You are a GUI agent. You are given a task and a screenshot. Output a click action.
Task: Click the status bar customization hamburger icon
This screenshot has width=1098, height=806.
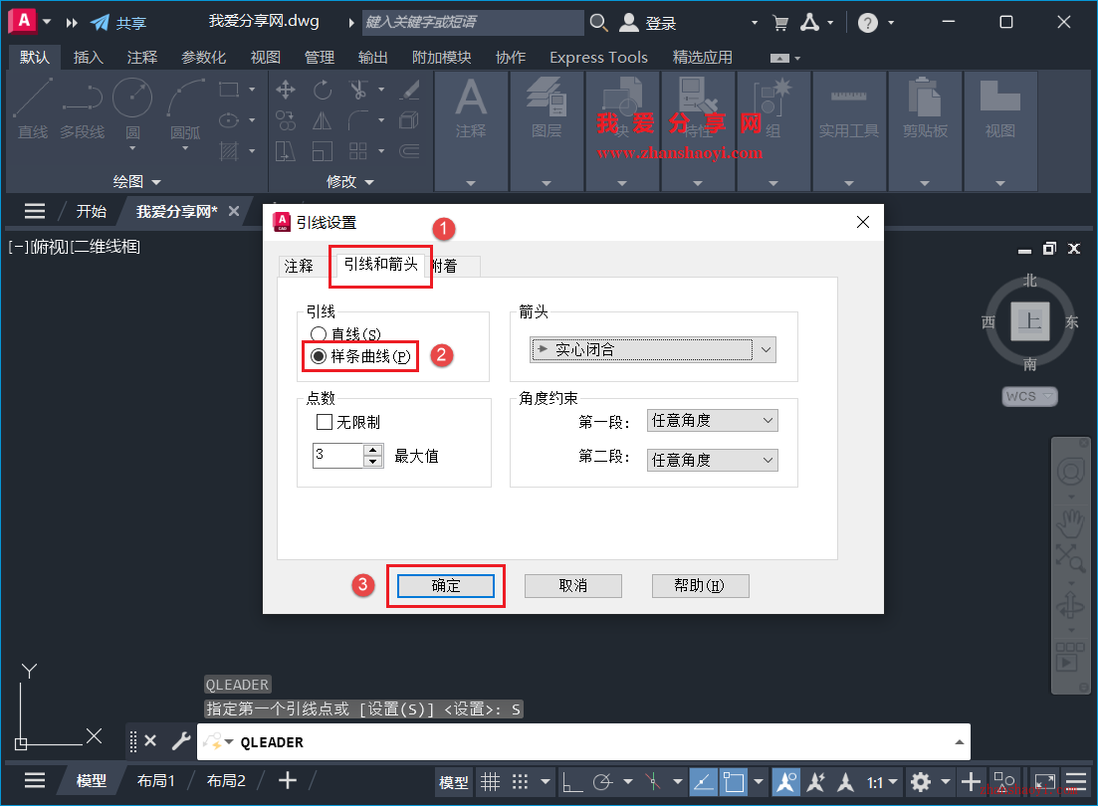pos(1076,781)
